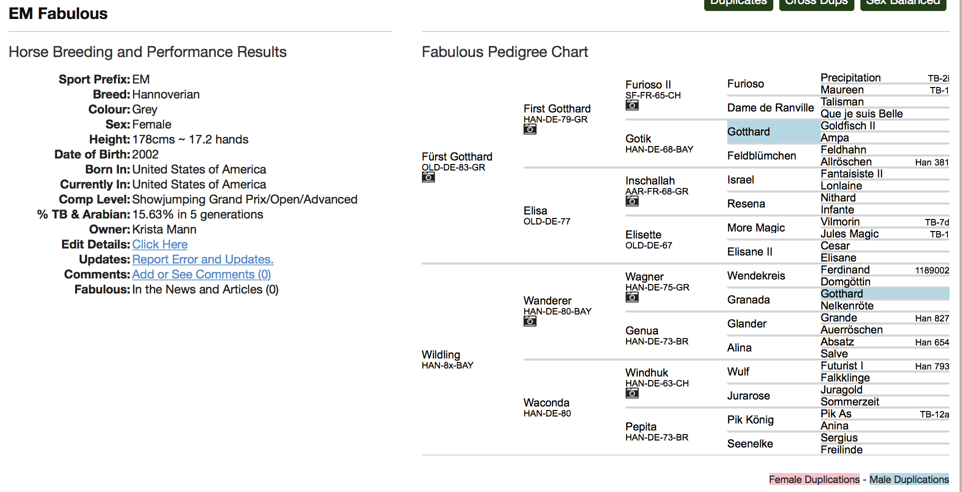962x492 pixels.
Task: Open Report Error and Updates link
Action: coord(203,259)
